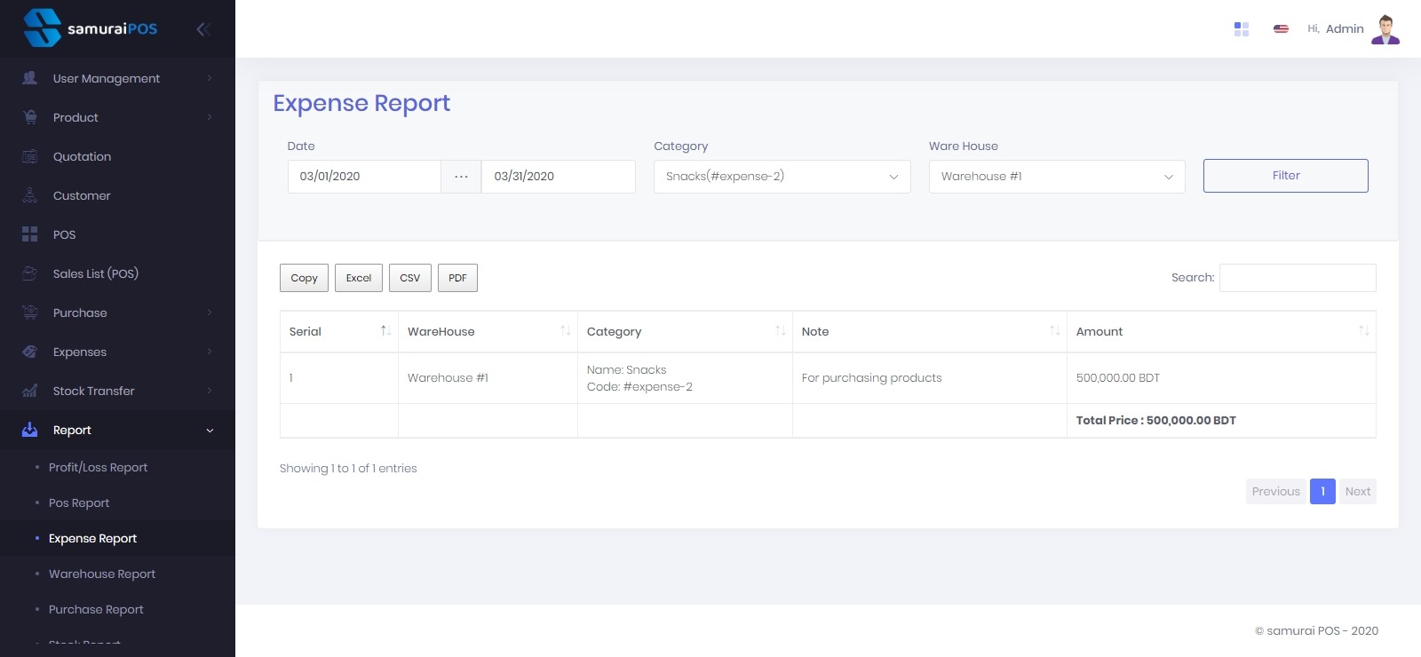Open Warehouse Report in sidebar
The width and height of the screenshot is (1421, 657).
(102, 574)
